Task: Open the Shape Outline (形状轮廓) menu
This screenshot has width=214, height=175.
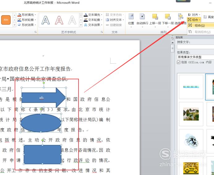Action: [27, 20]
